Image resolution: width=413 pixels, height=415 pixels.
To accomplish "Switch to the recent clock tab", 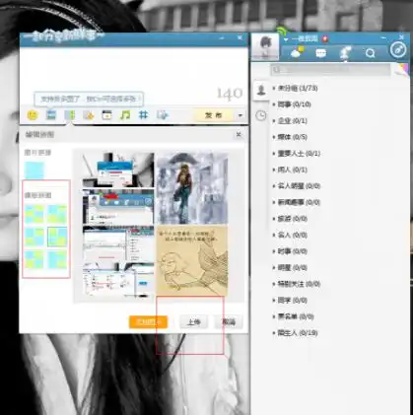I will [261, 115].
